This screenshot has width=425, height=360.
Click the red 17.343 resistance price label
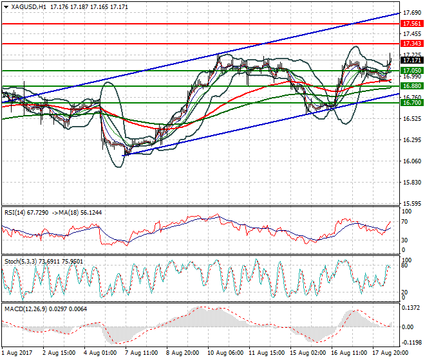411,43
